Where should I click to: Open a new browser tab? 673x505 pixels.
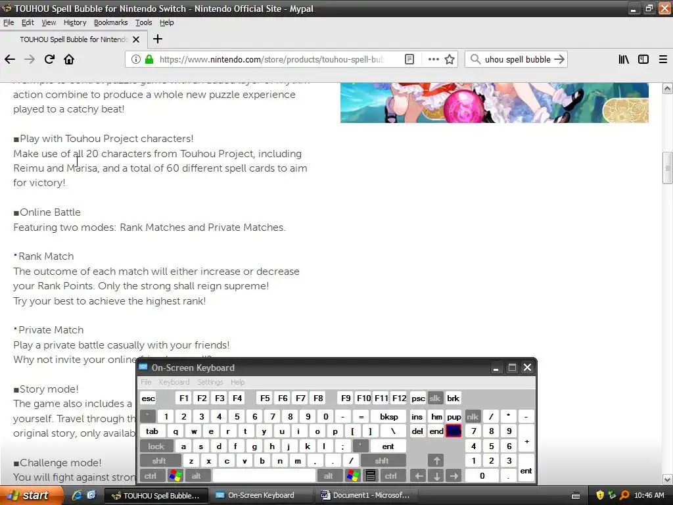[x=158, y=39]
